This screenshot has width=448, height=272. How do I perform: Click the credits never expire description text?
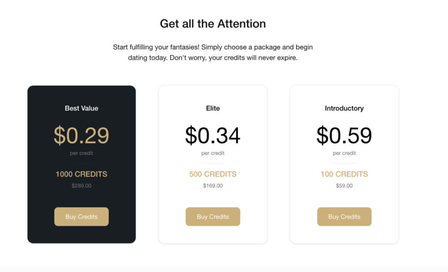point(213,52)
